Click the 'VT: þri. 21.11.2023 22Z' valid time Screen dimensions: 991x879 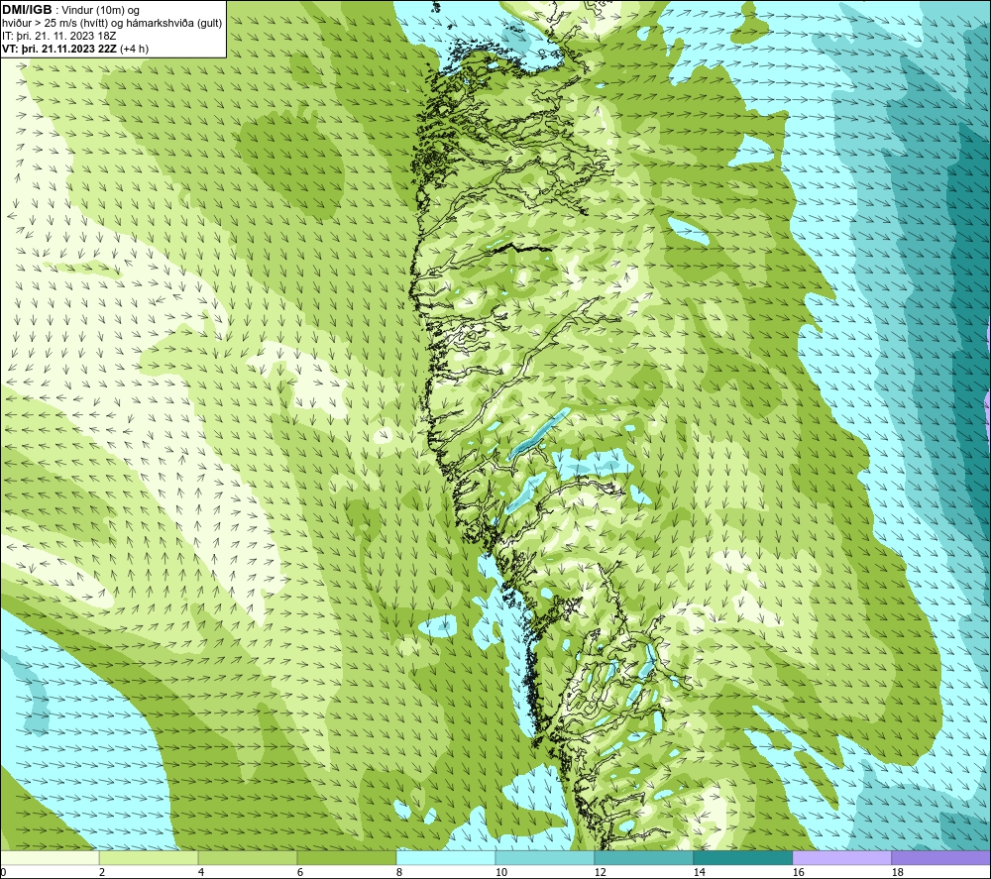click(x=58, y=49)
